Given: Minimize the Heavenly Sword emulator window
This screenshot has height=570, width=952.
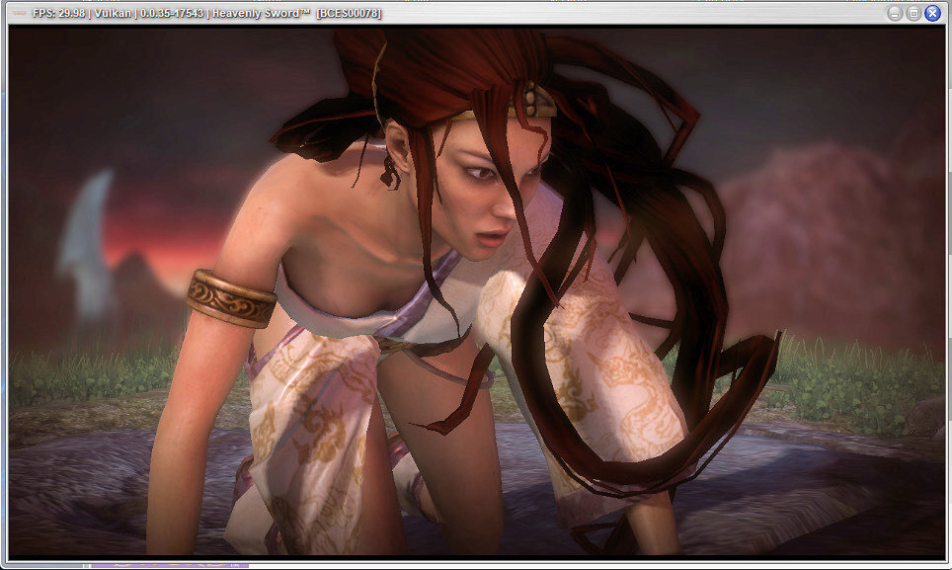Looking at the screenshot, I should pyautogui.click(x=894, y=13).
